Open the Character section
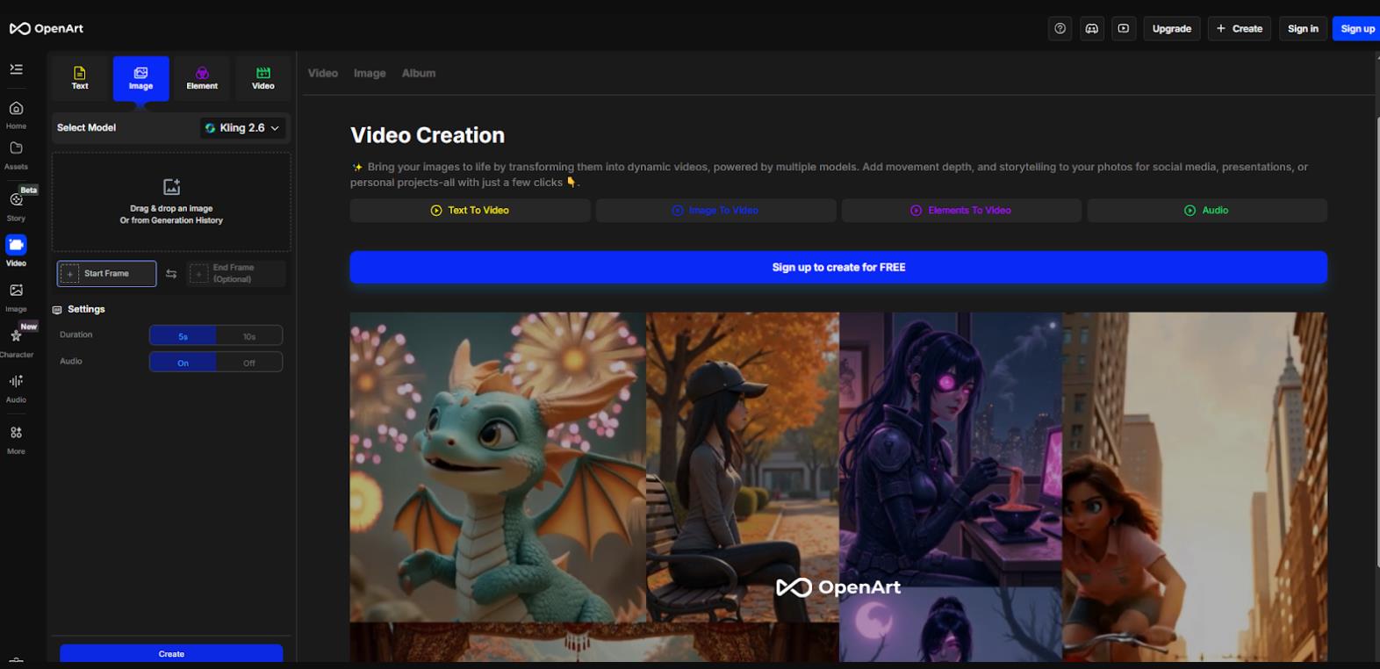The width and height of the screenshot is (1380, 669). click(17, 342)
